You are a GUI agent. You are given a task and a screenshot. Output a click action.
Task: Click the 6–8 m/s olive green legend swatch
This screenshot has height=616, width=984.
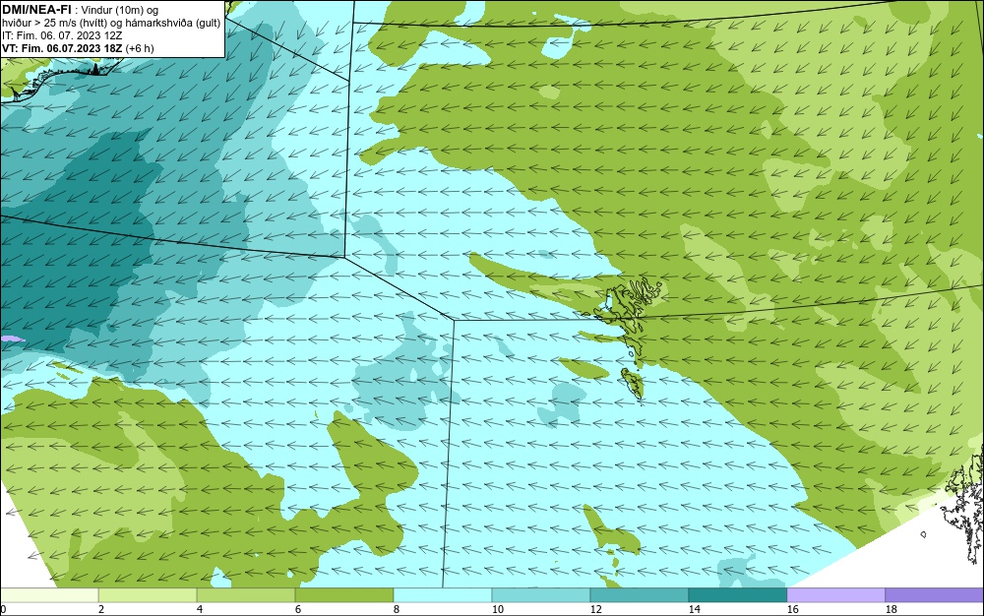[x=343, y=595]
